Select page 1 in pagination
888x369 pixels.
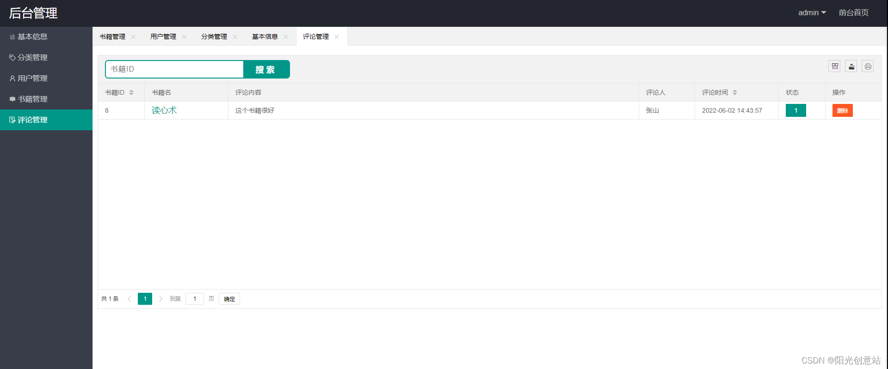point(145,299)
